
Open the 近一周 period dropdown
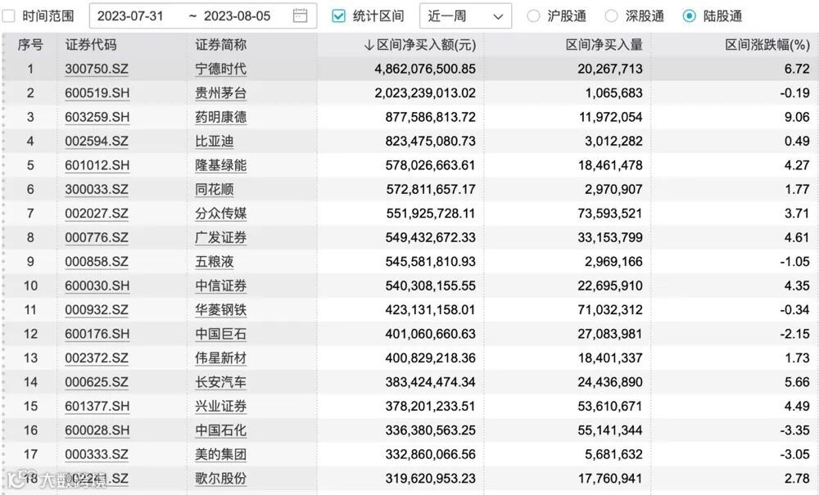[465, 16]
